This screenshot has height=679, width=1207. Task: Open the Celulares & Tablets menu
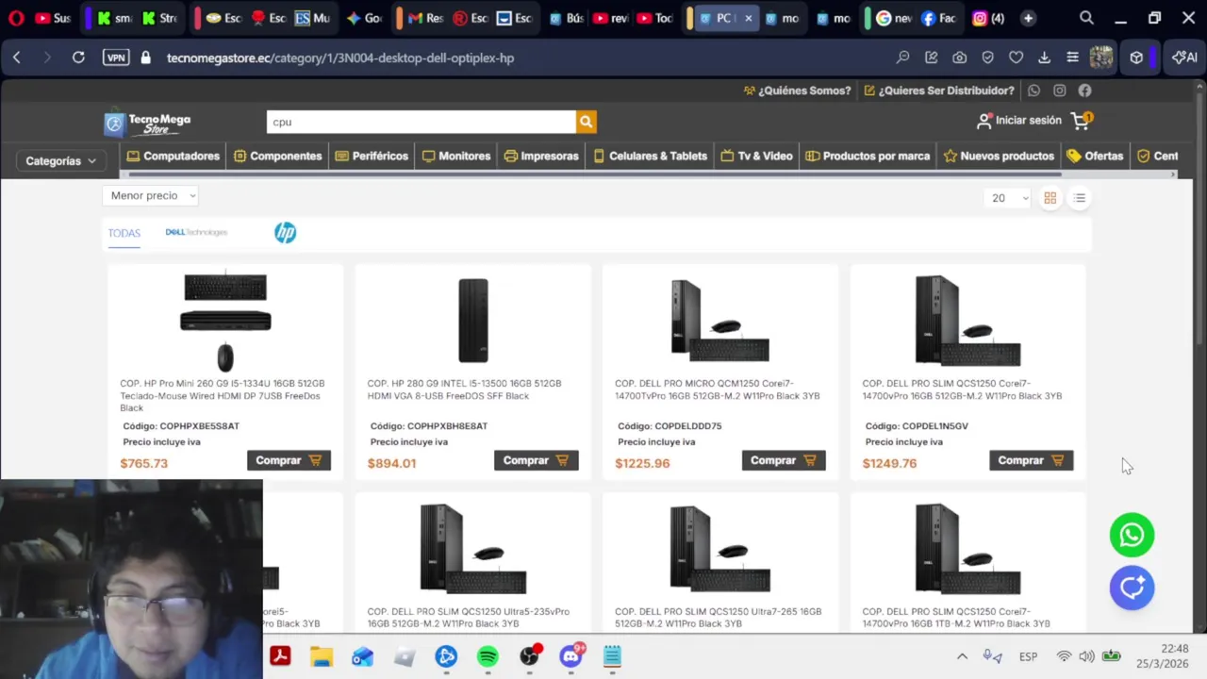pyautogui.click(x=650, y=157)
